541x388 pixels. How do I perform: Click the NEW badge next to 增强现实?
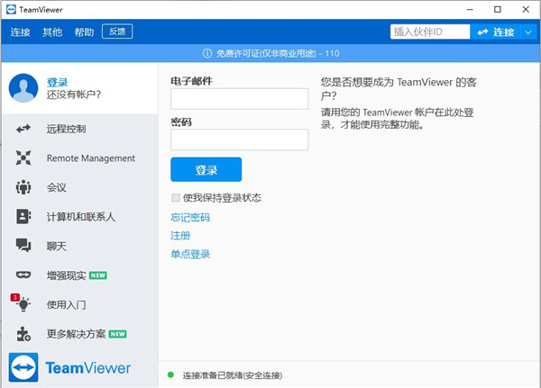click(x=98, y=275)
